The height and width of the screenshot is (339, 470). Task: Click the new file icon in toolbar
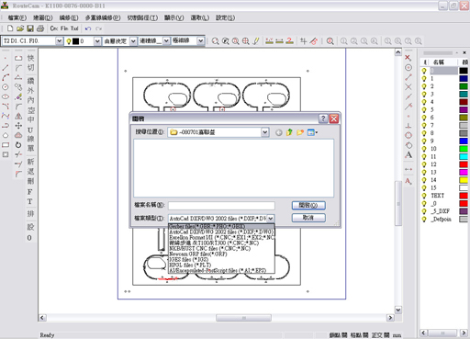10,28
